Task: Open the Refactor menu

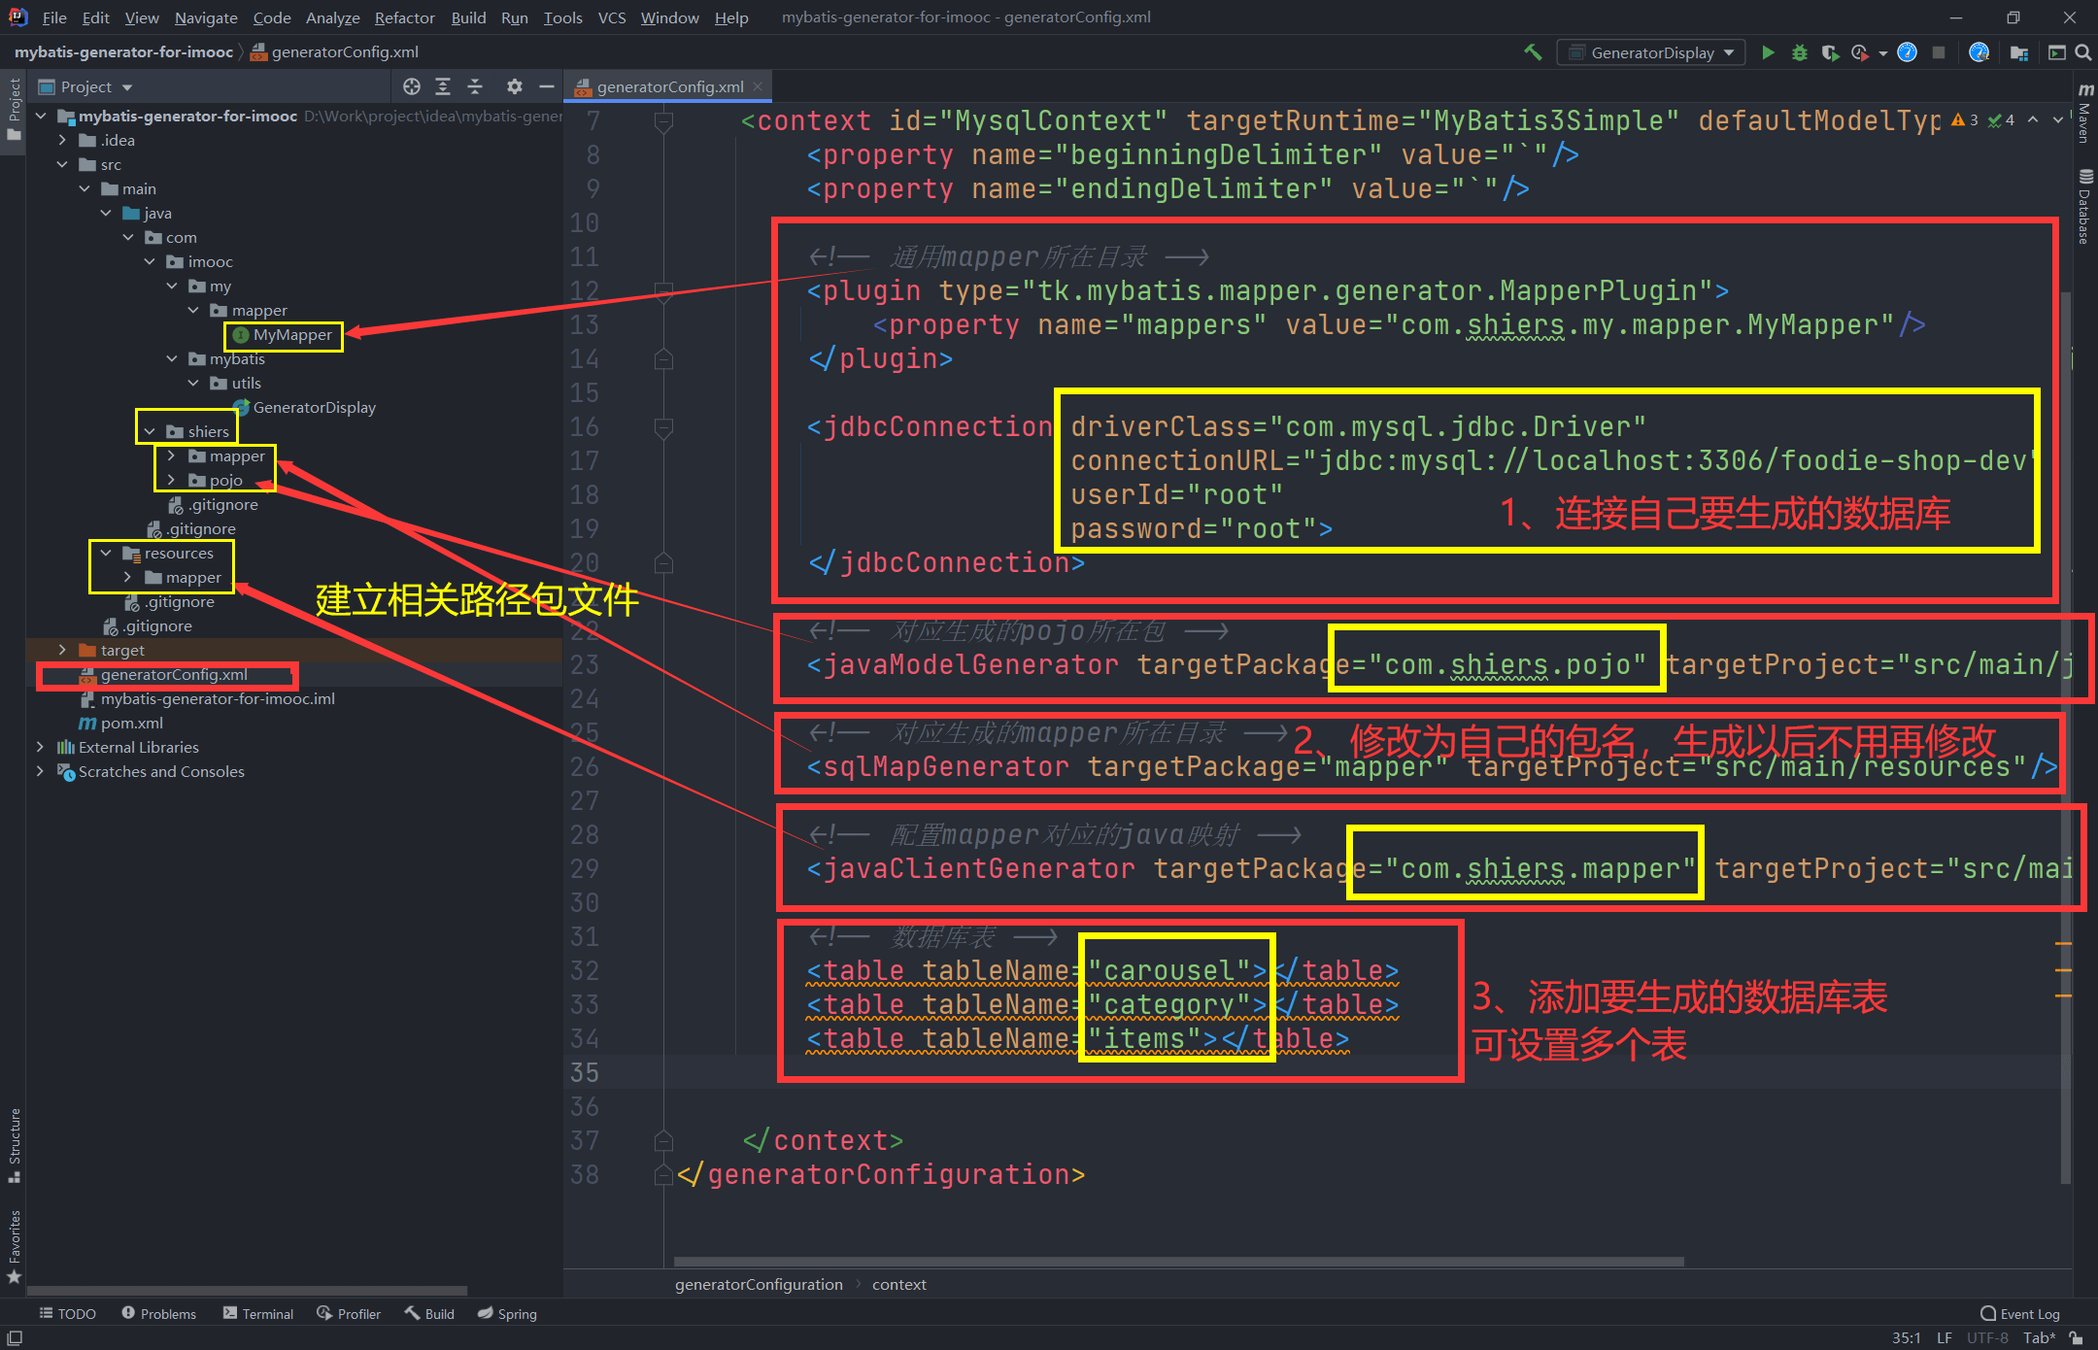Action: click(404, 17)
